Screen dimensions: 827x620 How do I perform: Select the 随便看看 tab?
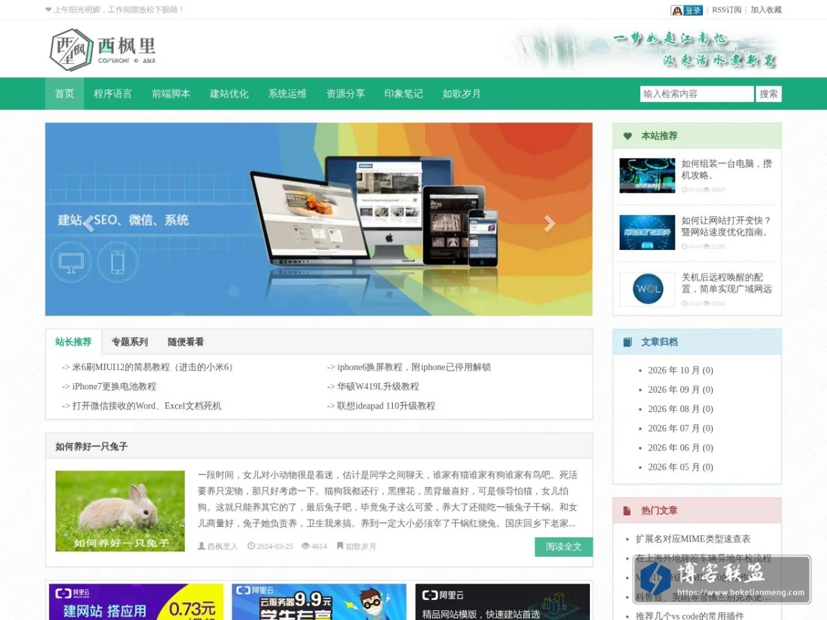pos(186,342)
